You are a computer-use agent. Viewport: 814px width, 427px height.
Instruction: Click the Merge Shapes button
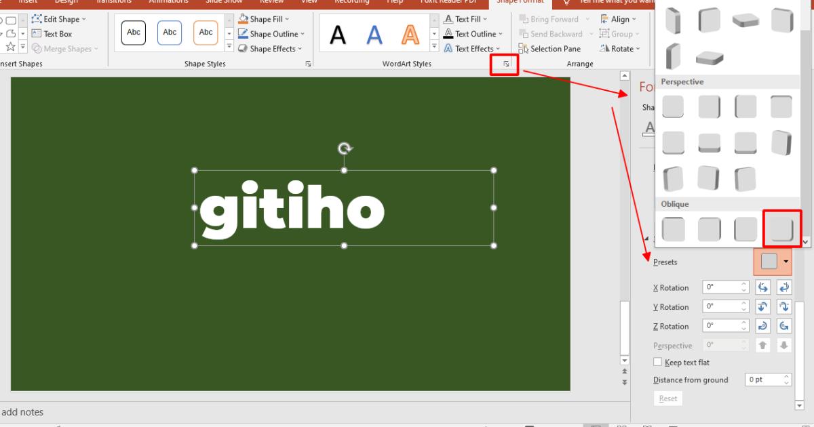pos(64,49)
